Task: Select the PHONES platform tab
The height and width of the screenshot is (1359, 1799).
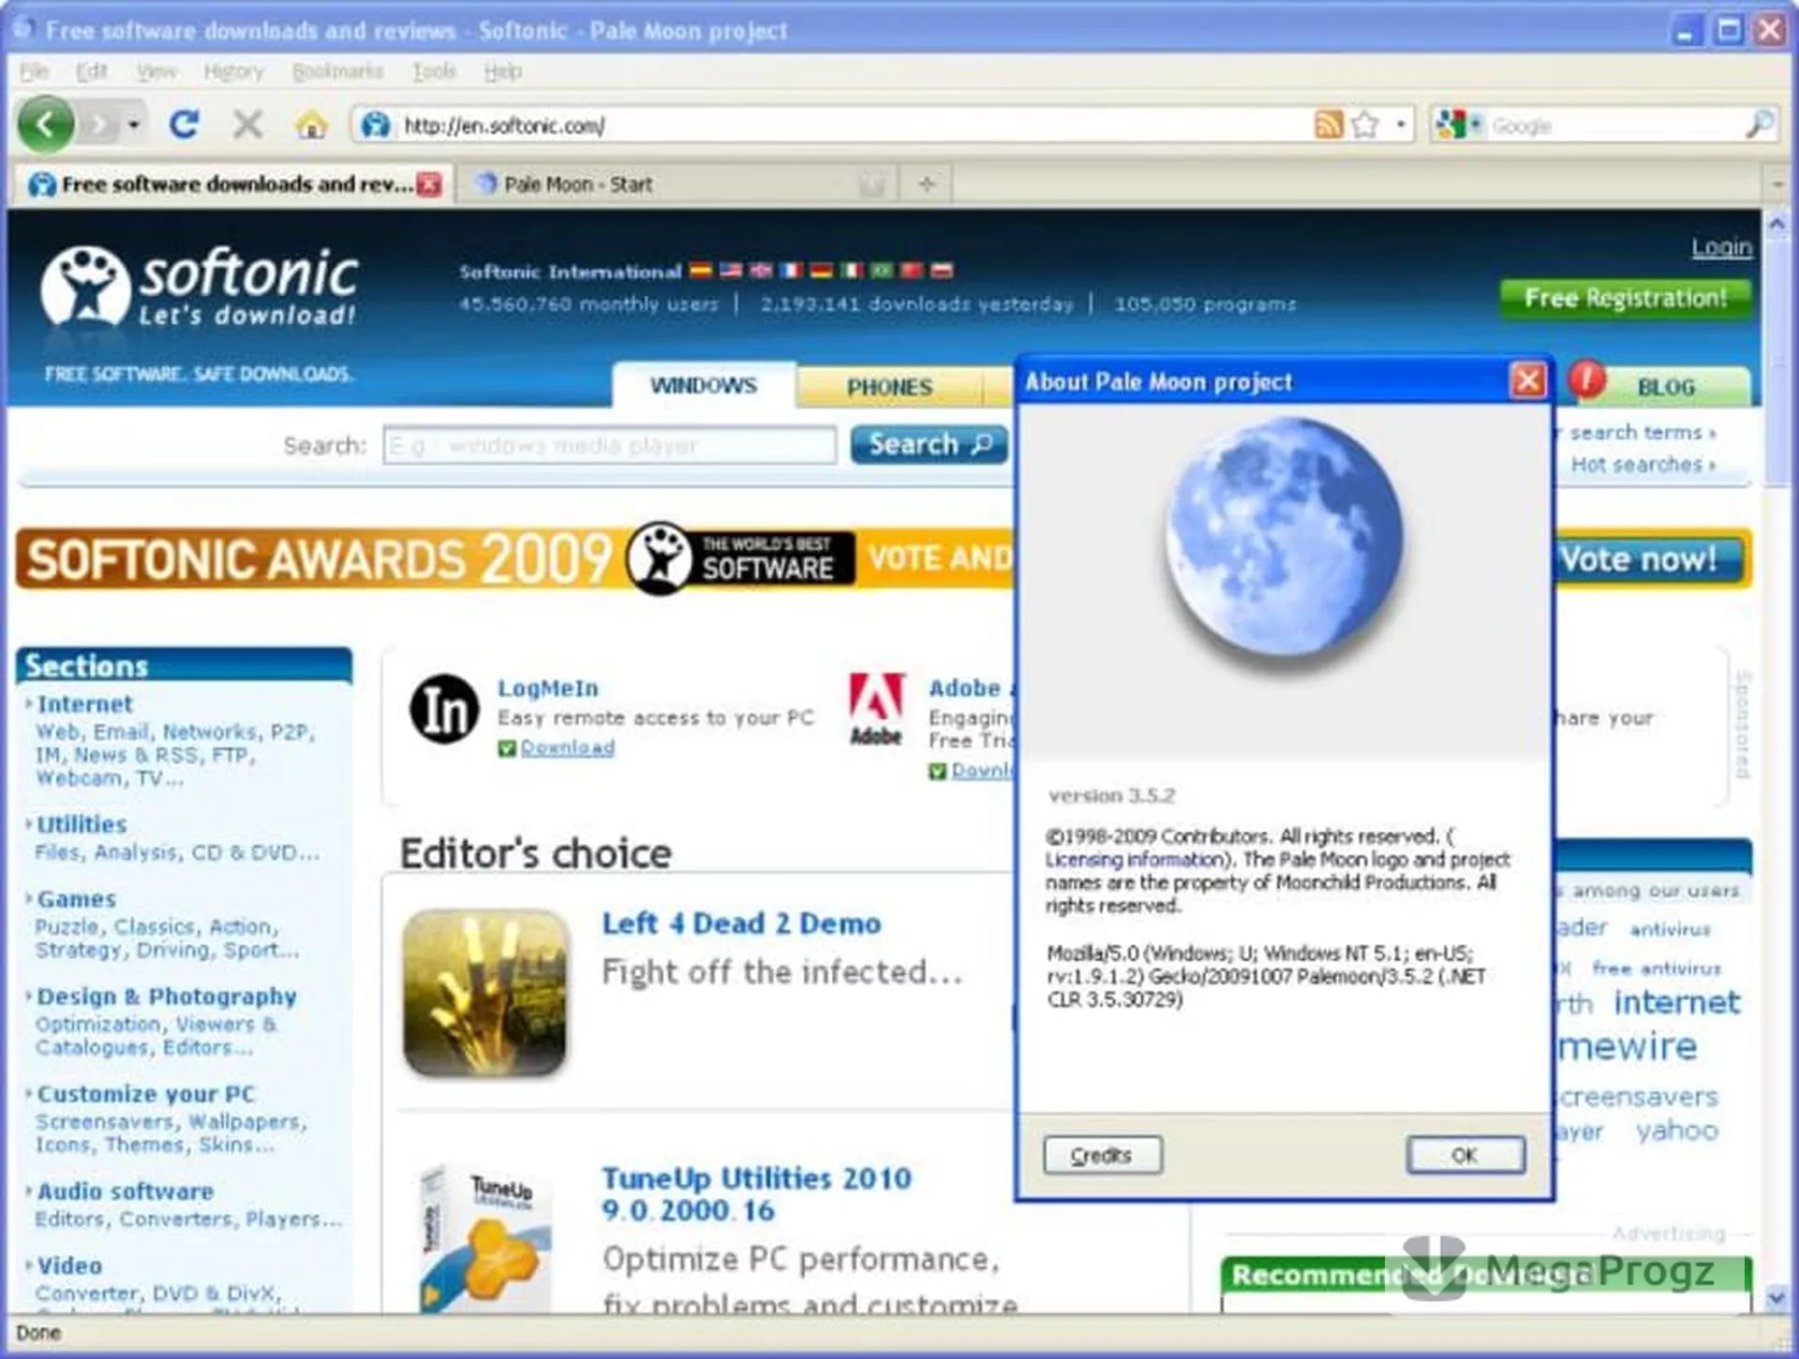Action: (889, 387)
